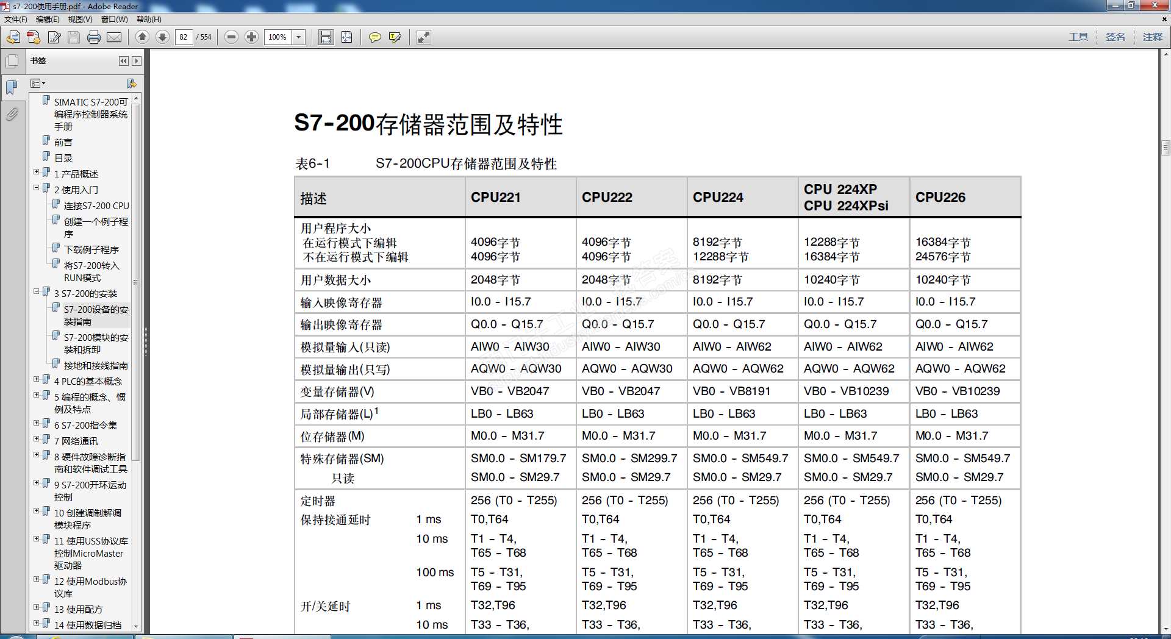Expand the 4 PLC的基本概念 bookmark
The height and width of the screenshot is (639, 1171).
(x=37, y=379)
